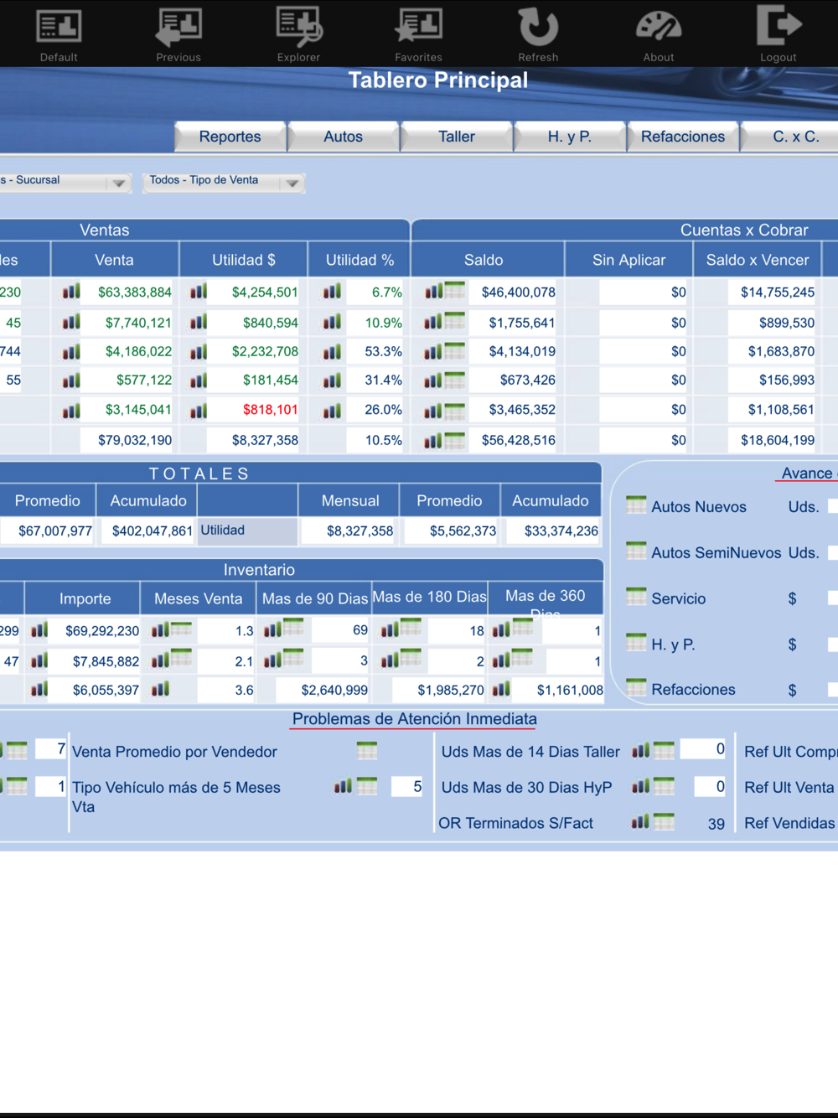This screenshot has height=1118, width=838.
Task: Open chart icon beside Saldo $46,400,078
Action: (x=433, y=292)
